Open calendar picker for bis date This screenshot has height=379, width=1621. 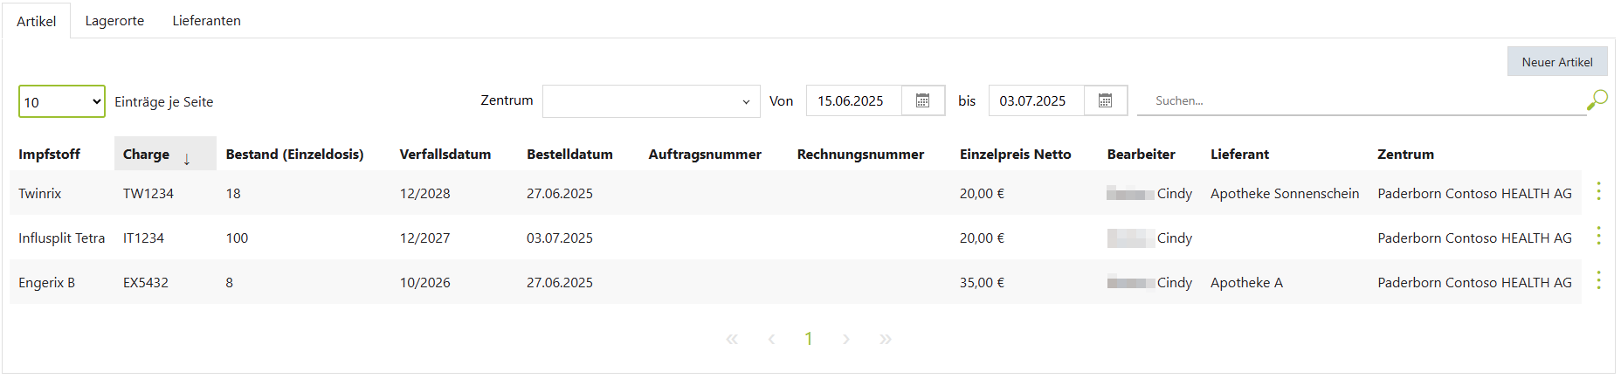click(1105, 100)
